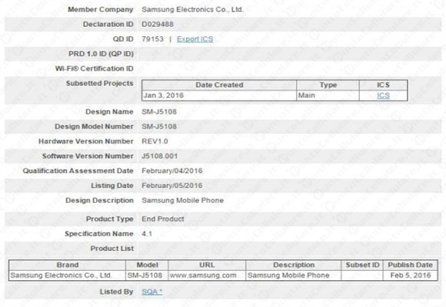Click listing date February/05/2016
446x307 pixels.
pyautogui.click(x=172, y=186)
